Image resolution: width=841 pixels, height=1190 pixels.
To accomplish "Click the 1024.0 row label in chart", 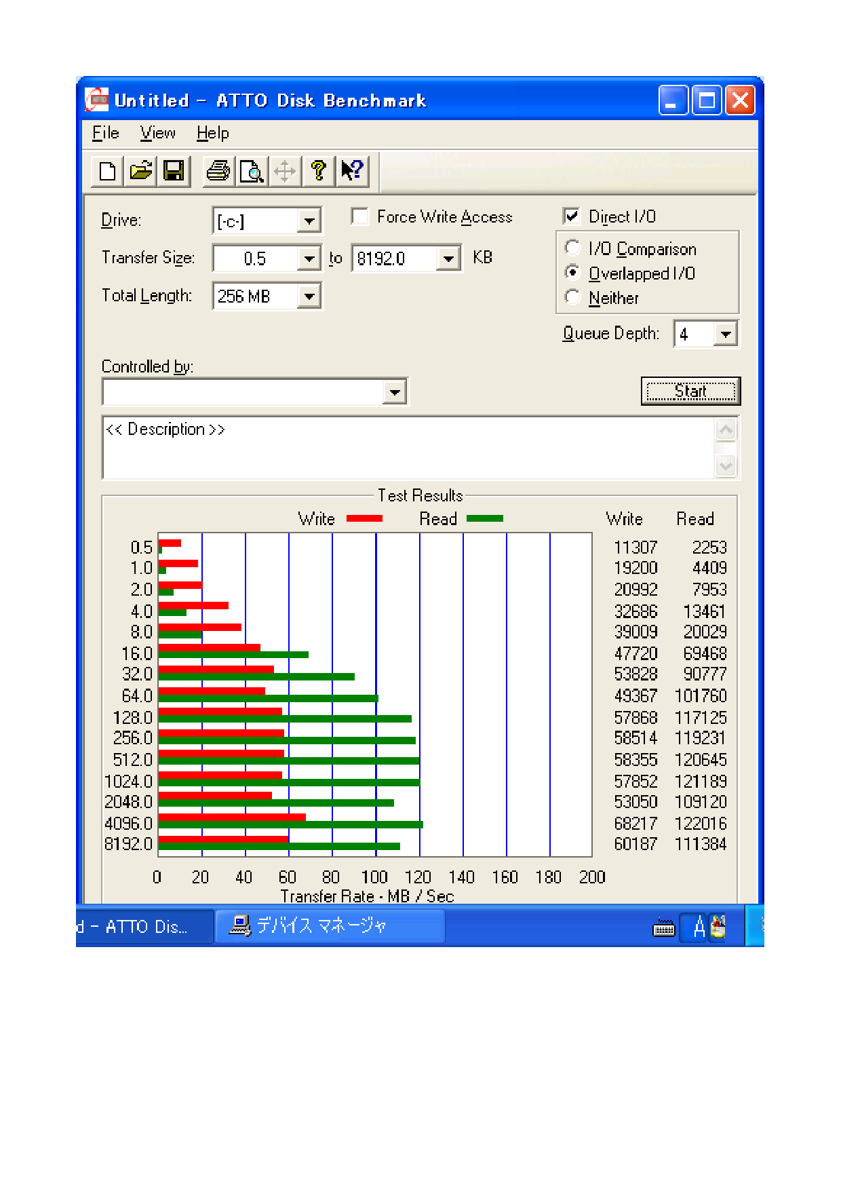I will coord(128,782).
